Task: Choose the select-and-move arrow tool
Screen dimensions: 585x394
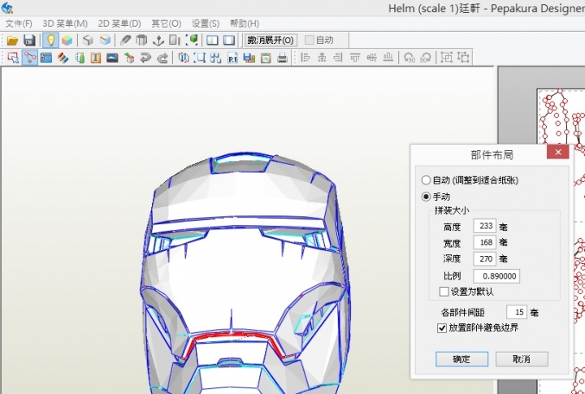Action: coord(13,58)
